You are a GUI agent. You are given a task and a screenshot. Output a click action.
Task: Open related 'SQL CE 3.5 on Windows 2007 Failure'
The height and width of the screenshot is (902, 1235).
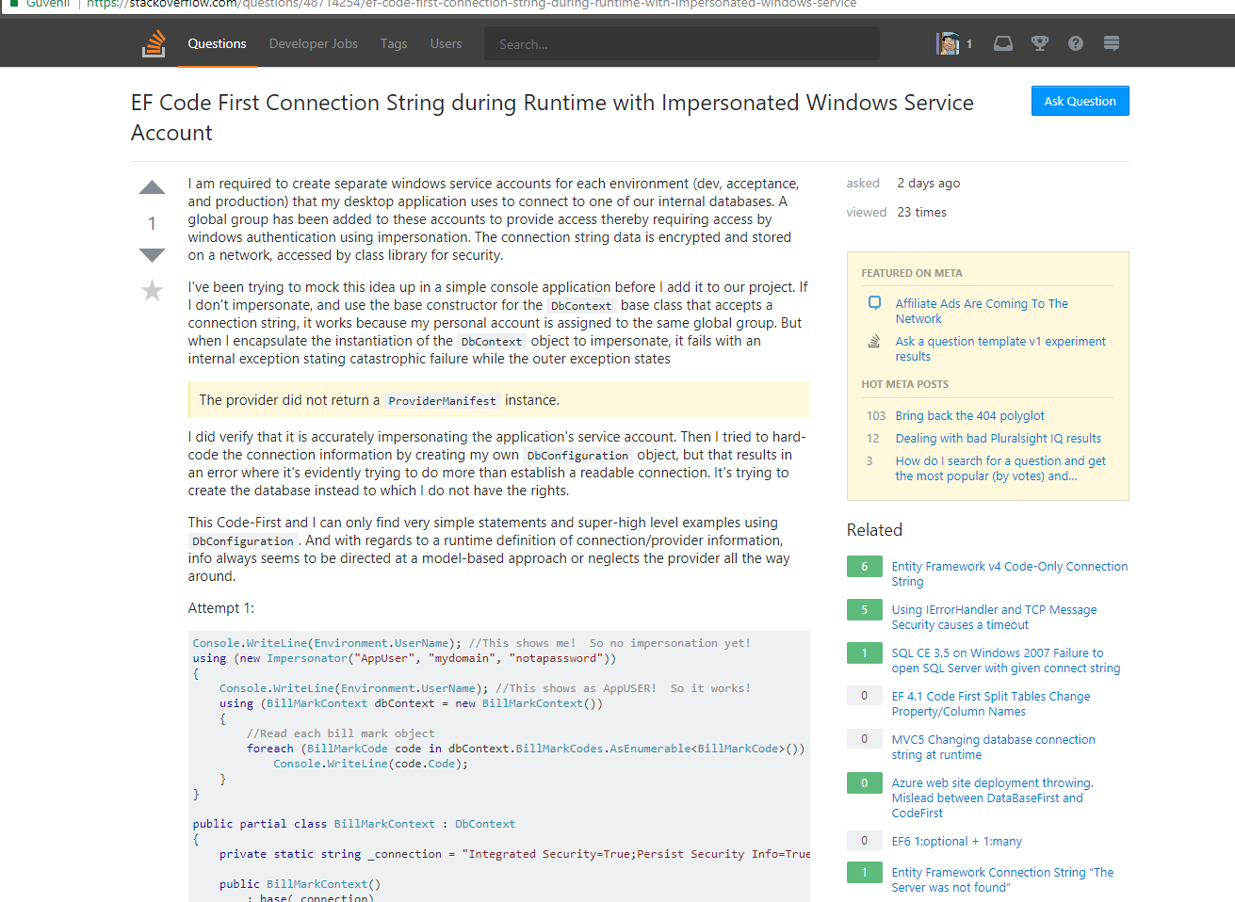point(1005,660)
